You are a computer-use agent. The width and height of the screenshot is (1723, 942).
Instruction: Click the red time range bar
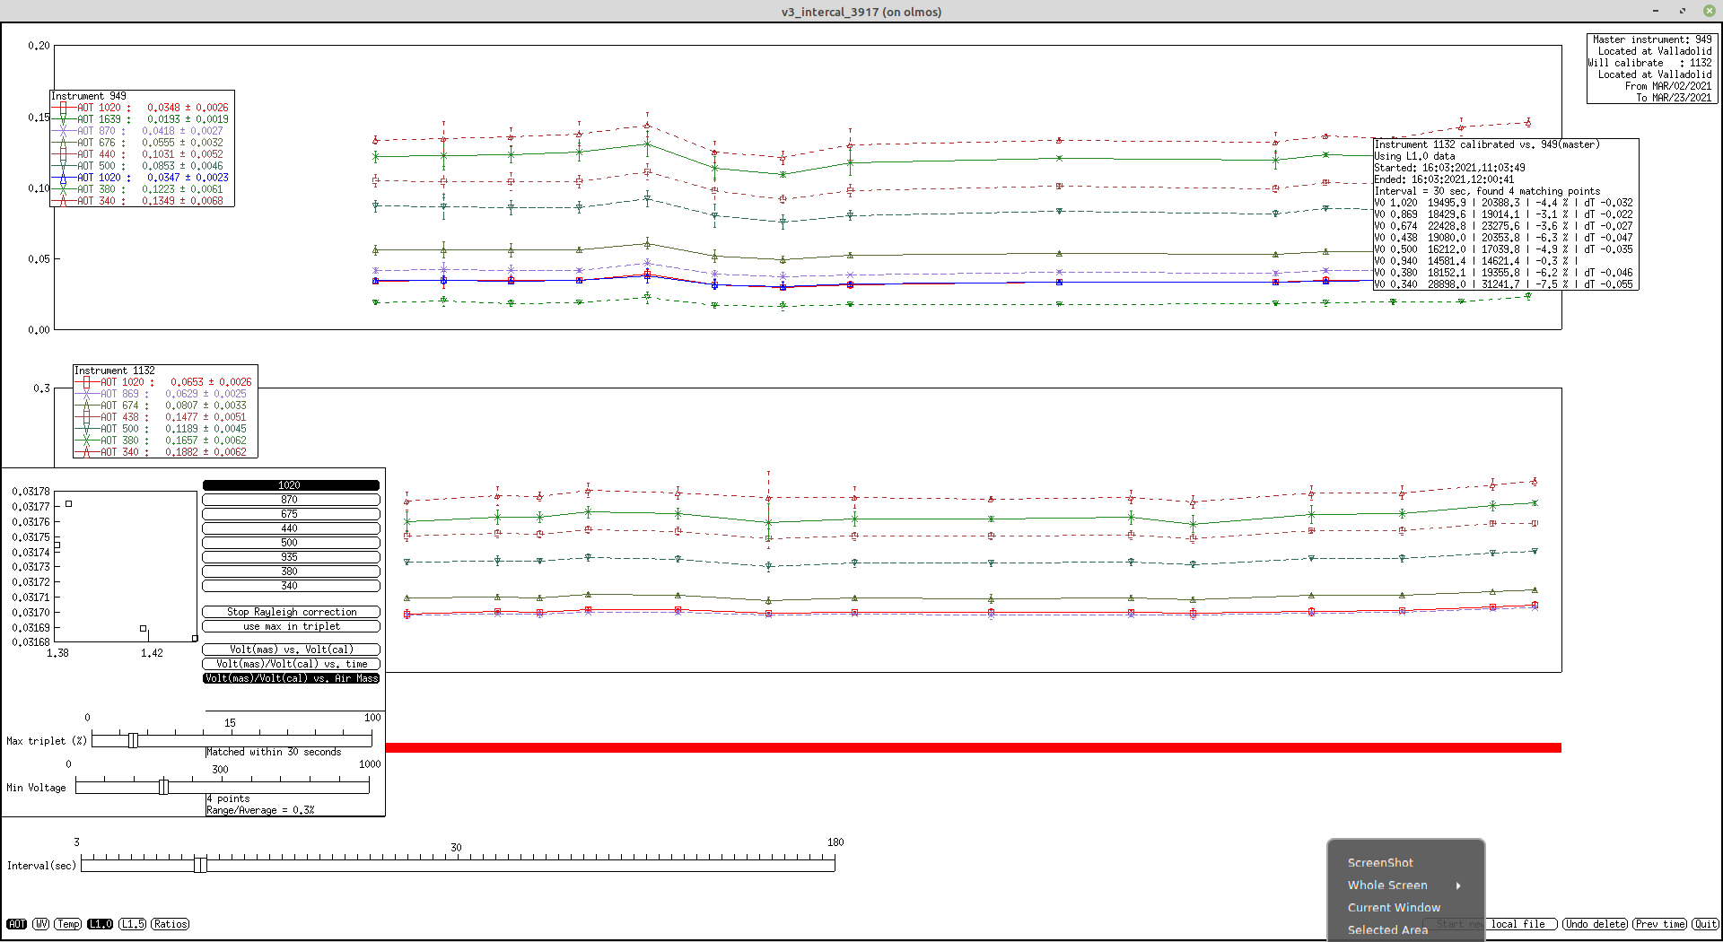pos(974,747)
